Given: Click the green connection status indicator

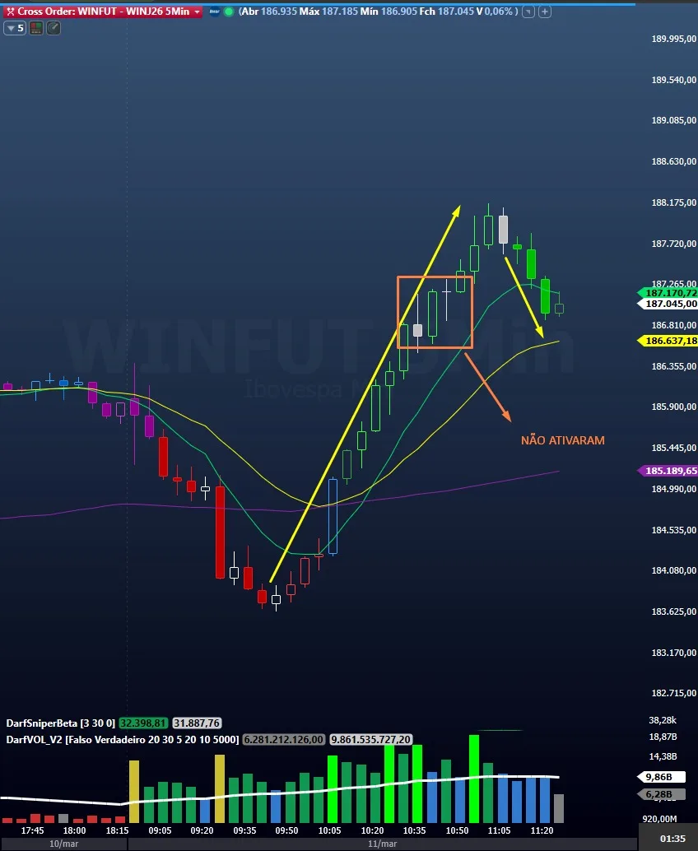Looking at the screenshot, I should (229, 12).
